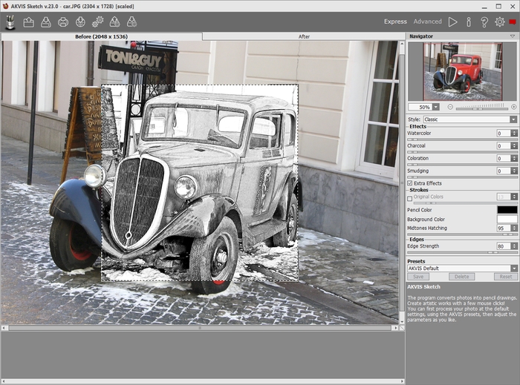Click the Midtones Hatching slider track

(x=462, y=234)
